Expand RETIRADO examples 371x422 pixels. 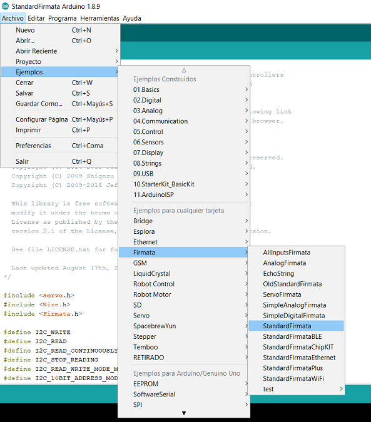tap(184, 358)
